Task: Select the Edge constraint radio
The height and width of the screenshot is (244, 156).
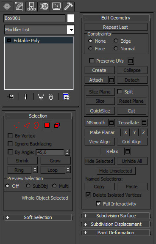Action: [x=116, y=41]
